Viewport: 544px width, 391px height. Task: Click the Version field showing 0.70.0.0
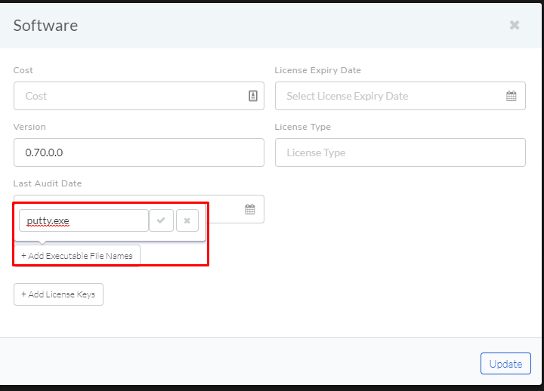[x=139, y=152]
